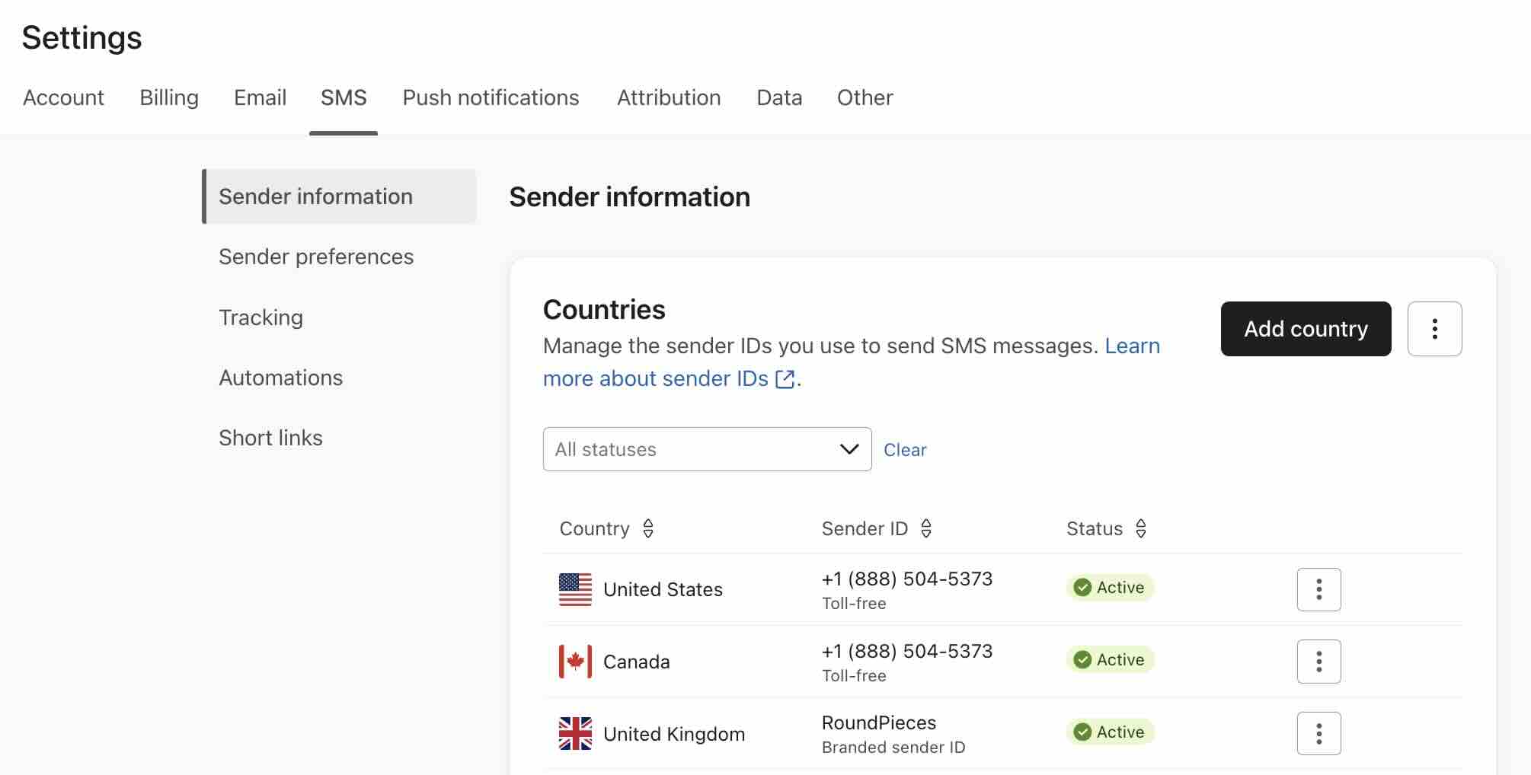Screen dimensions: 1531x775
Task: Open Canada row three-dot menu
Action: pyautogui.click(x=1318, y=662)
